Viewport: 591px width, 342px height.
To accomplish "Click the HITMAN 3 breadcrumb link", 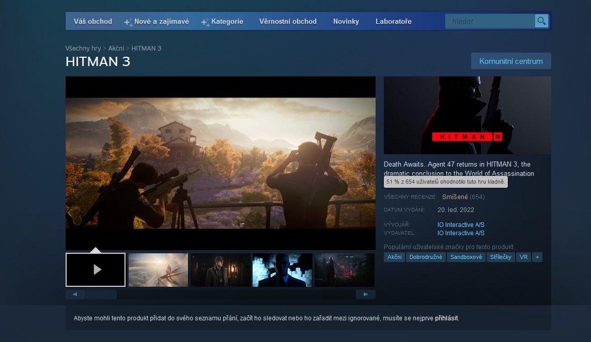I will click(146, 48).
